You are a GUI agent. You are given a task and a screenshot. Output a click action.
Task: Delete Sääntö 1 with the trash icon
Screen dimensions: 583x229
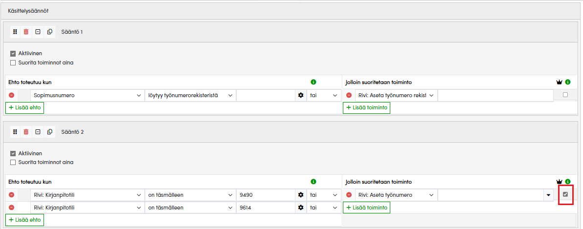(26, 32)
